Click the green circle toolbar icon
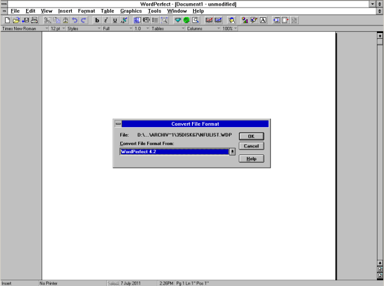 (x=187, y=20)
